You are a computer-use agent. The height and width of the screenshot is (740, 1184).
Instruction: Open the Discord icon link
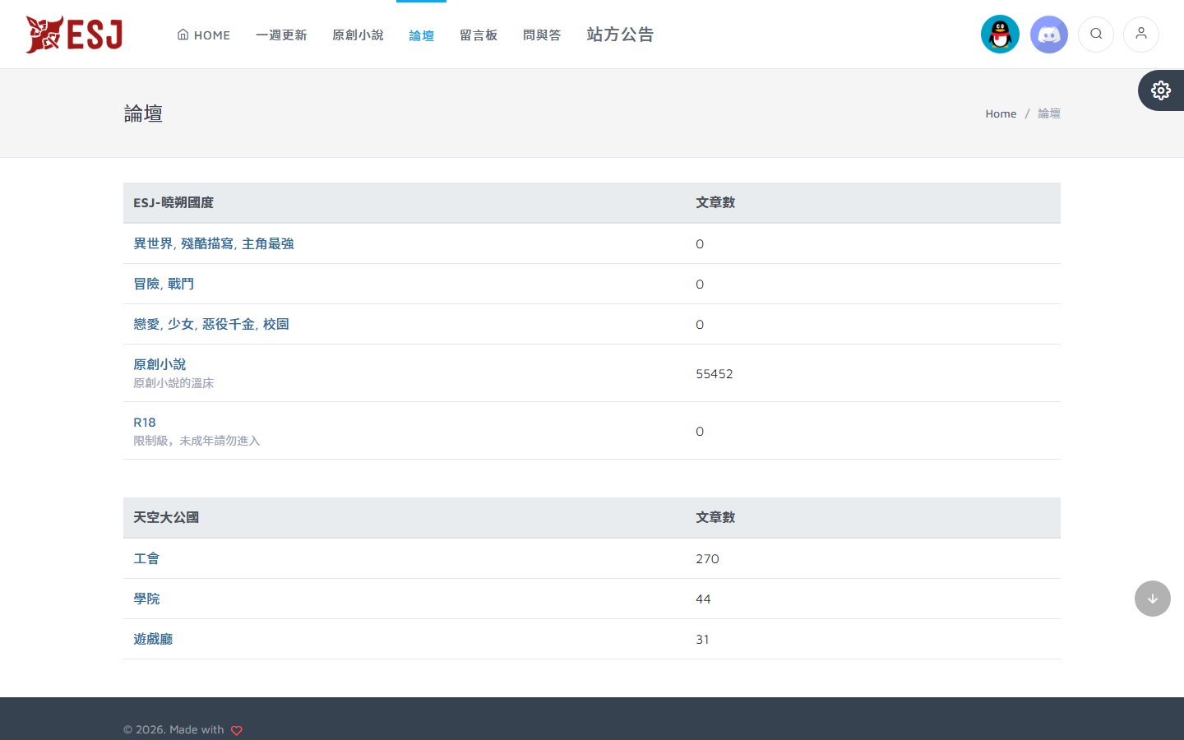click(x=1049, y=35)
